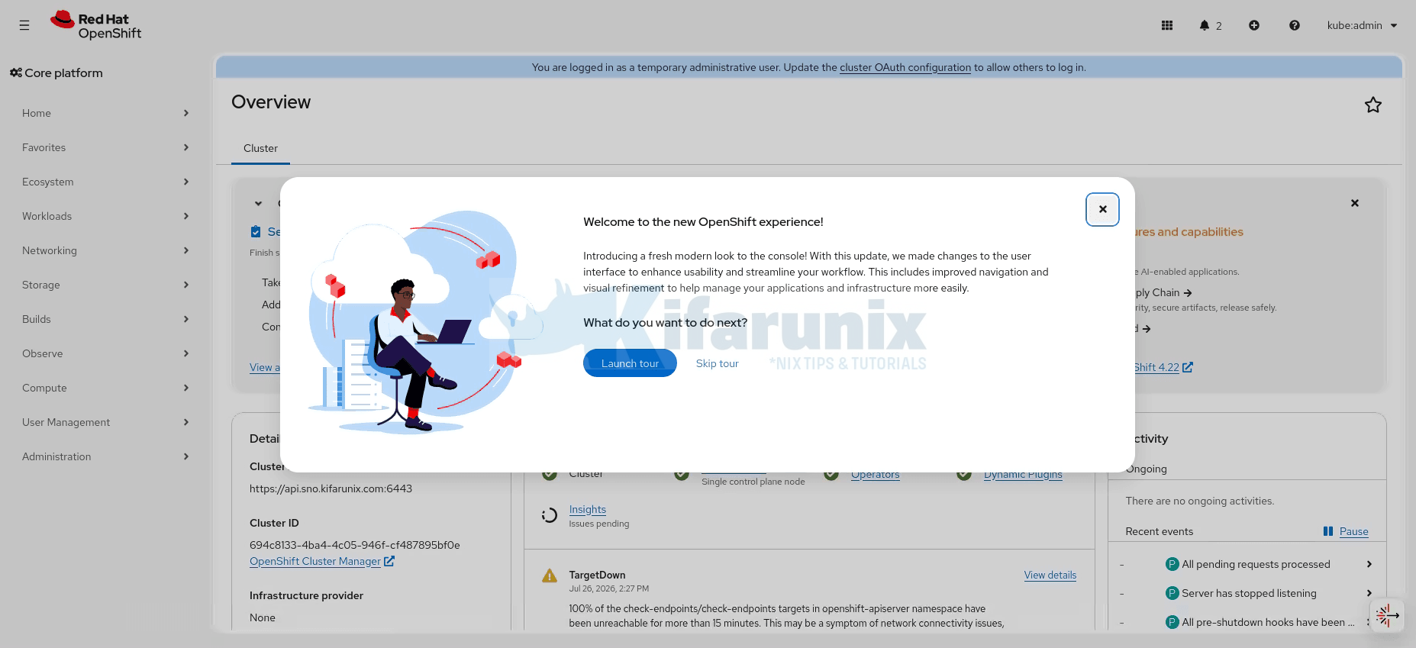The width and height of the screenshot is (1416, 648).
Task: Open the application launcher grid icon
Action: (1167, 25)
